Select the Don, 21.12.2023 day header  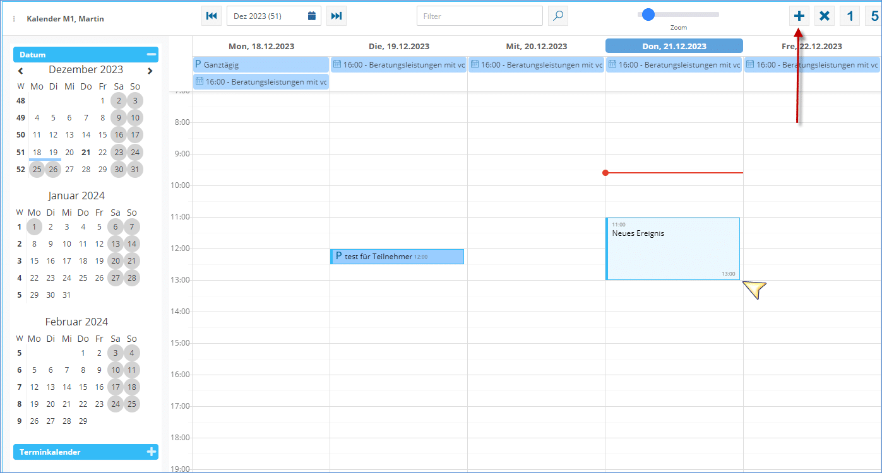point(674,46)
